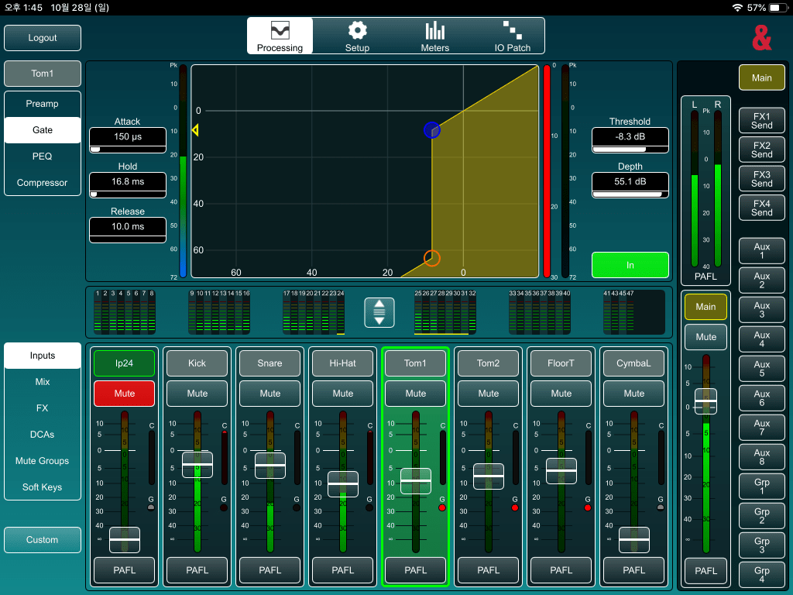Switch to the Compressor section

(43, 183)
